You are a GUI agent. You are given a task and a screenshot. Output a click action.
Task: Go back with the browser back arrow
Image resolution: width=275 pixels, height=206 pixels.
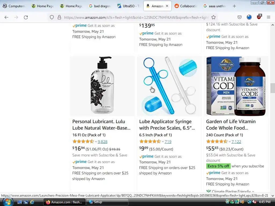click(x=6, y=17)
